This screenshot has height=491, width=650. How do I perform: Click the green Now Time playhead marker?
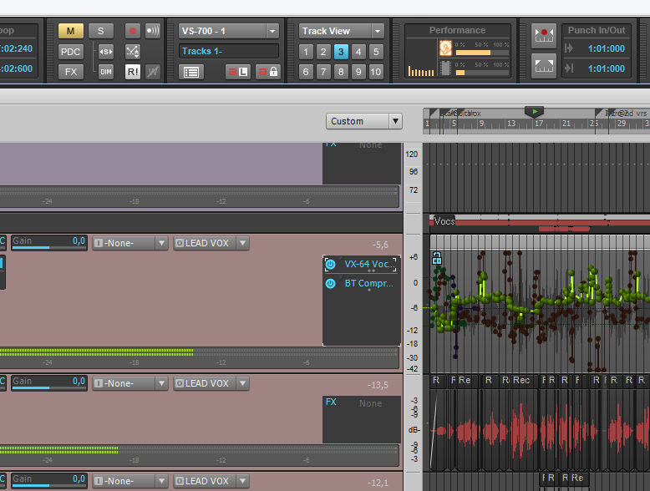tap(535, 111)
